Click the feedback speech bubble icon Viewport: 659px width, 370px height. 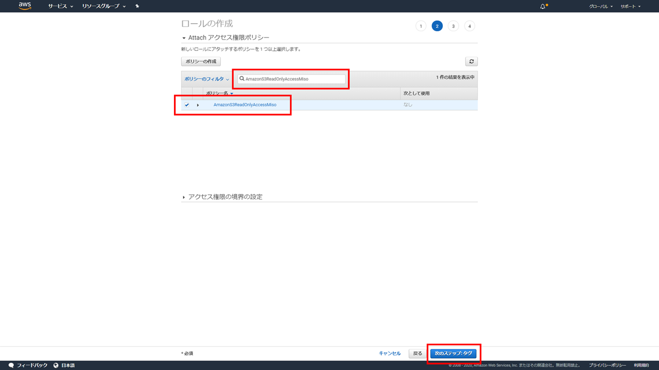pyautogui.click(x=11, y=365)
